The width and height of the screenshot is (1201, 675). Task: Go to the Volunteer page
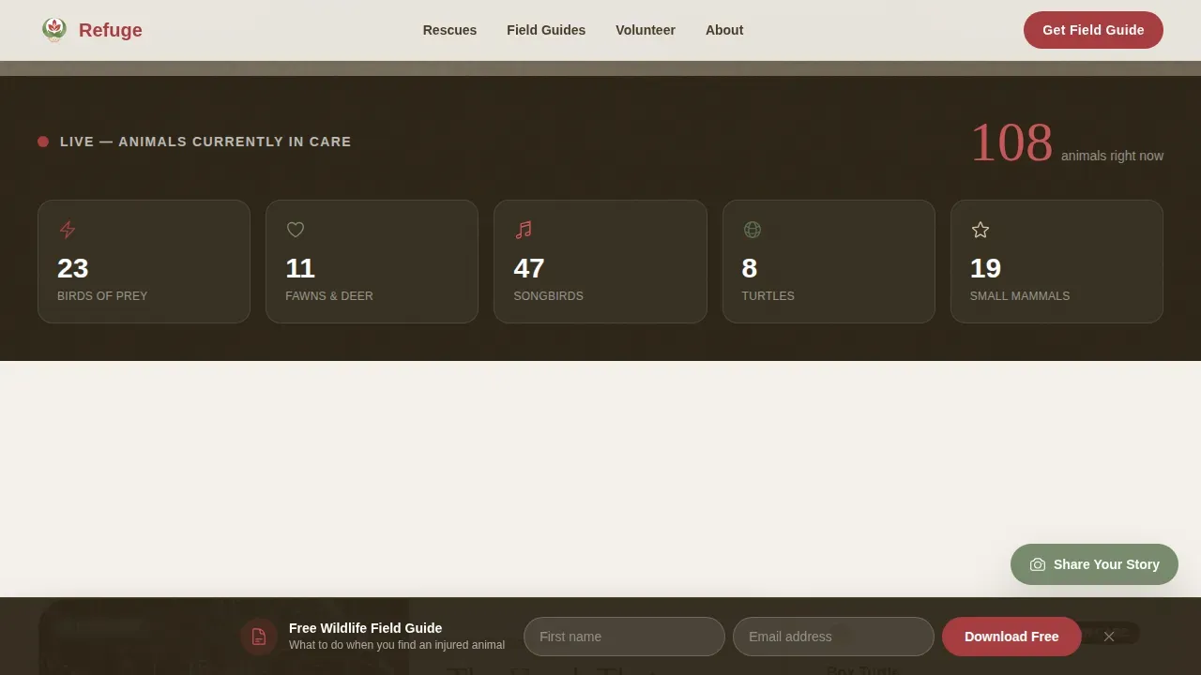646,30
